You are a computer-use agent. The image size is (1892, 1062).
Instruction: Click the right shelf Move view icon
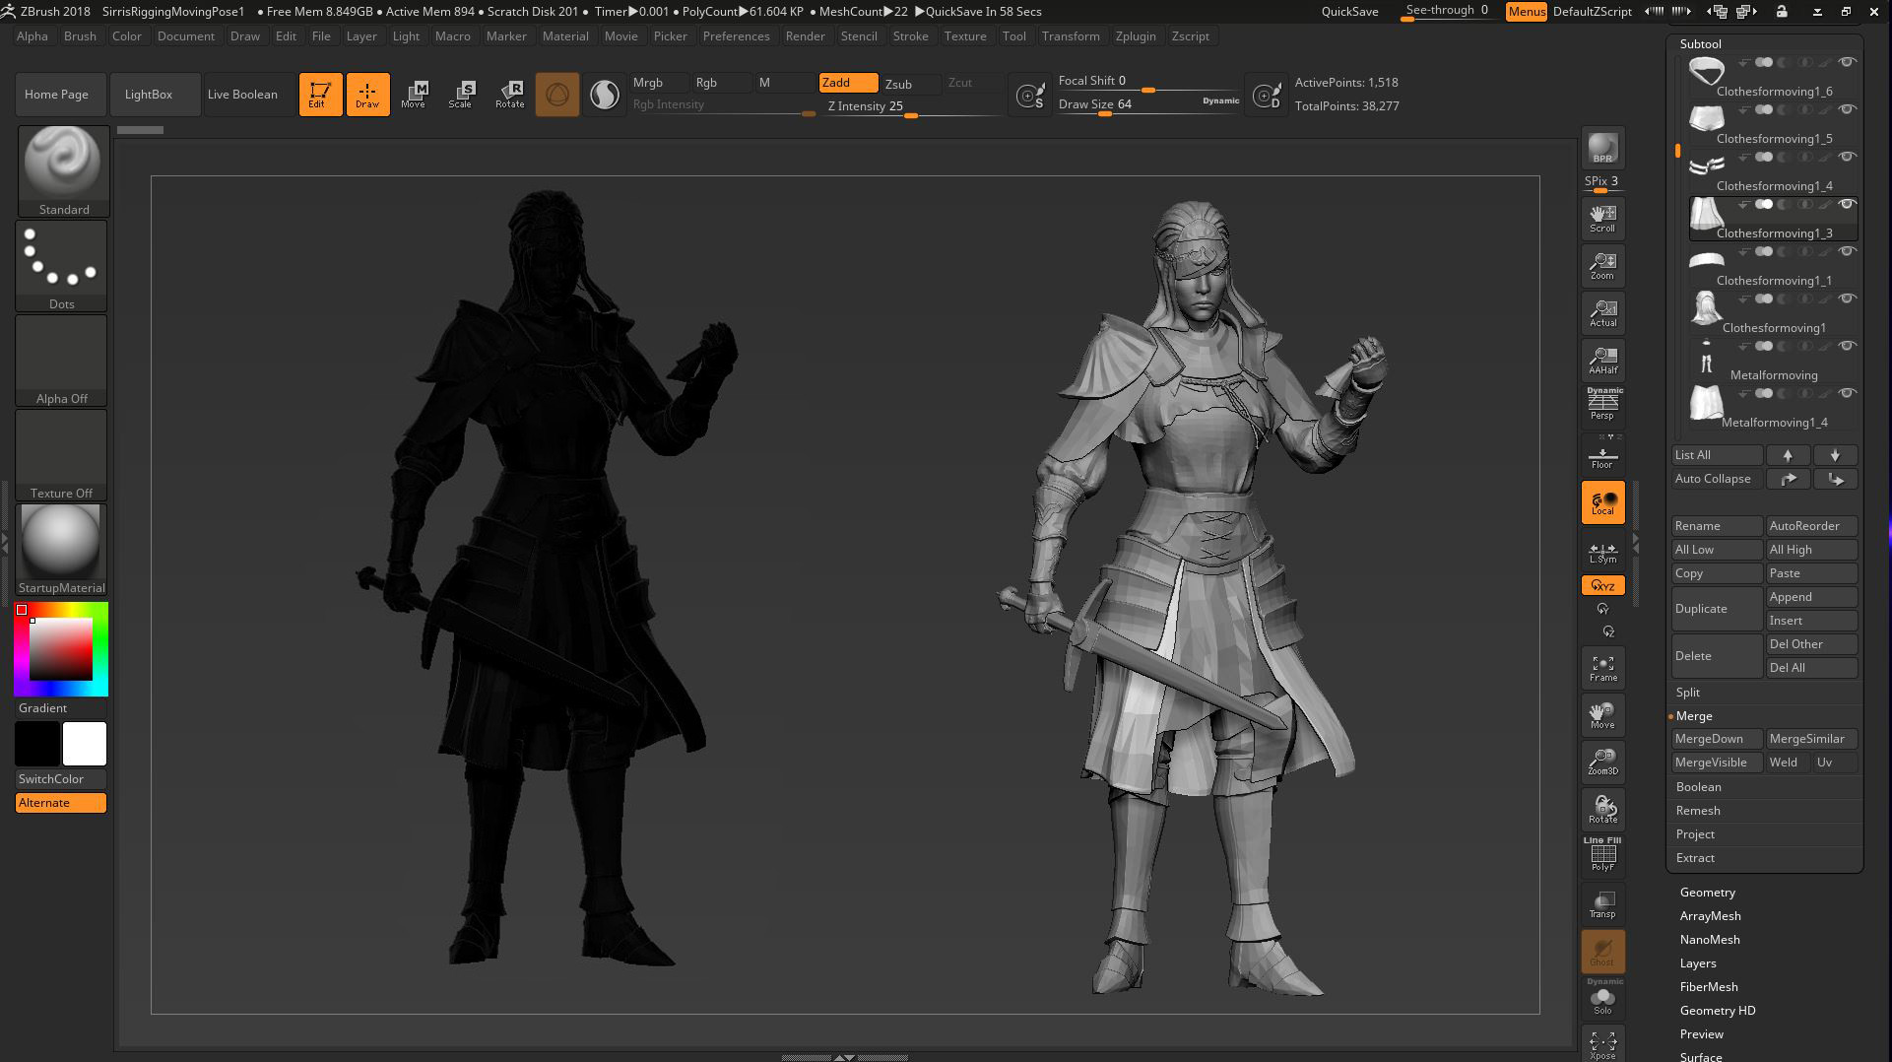coord(1602,715)
